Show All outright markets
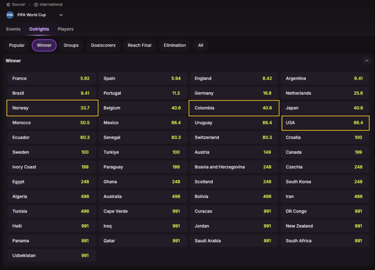 point(201,45)
